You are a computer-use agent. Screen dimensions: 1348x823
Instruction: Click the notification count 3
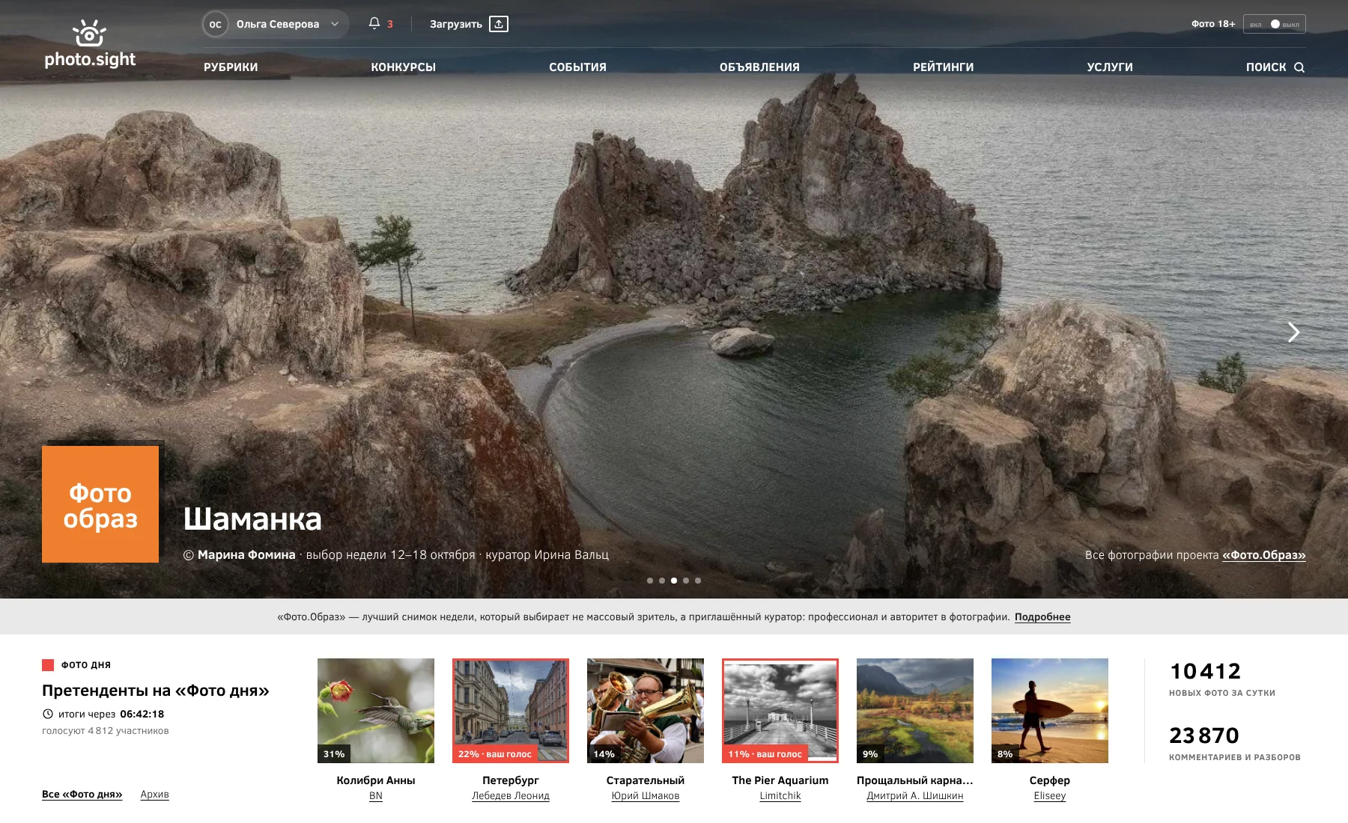point(390,24)
